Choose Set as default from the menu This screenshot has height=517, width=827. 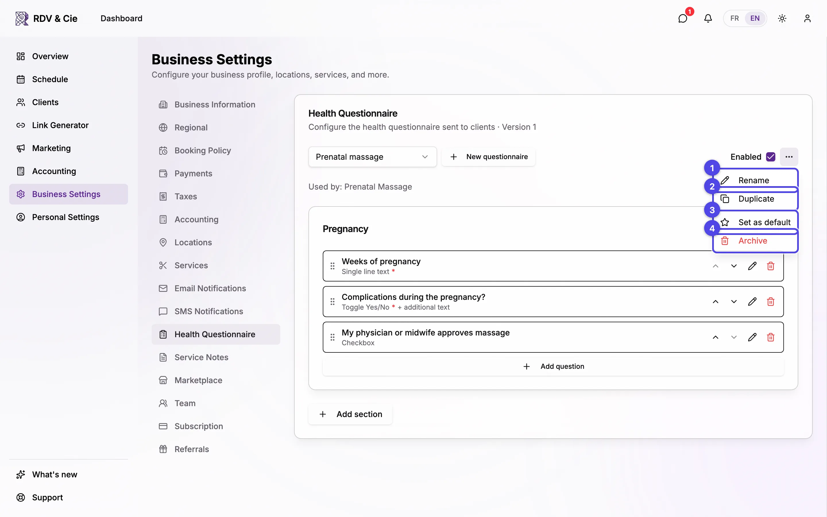pyautogui.click(x=755, y=222)
